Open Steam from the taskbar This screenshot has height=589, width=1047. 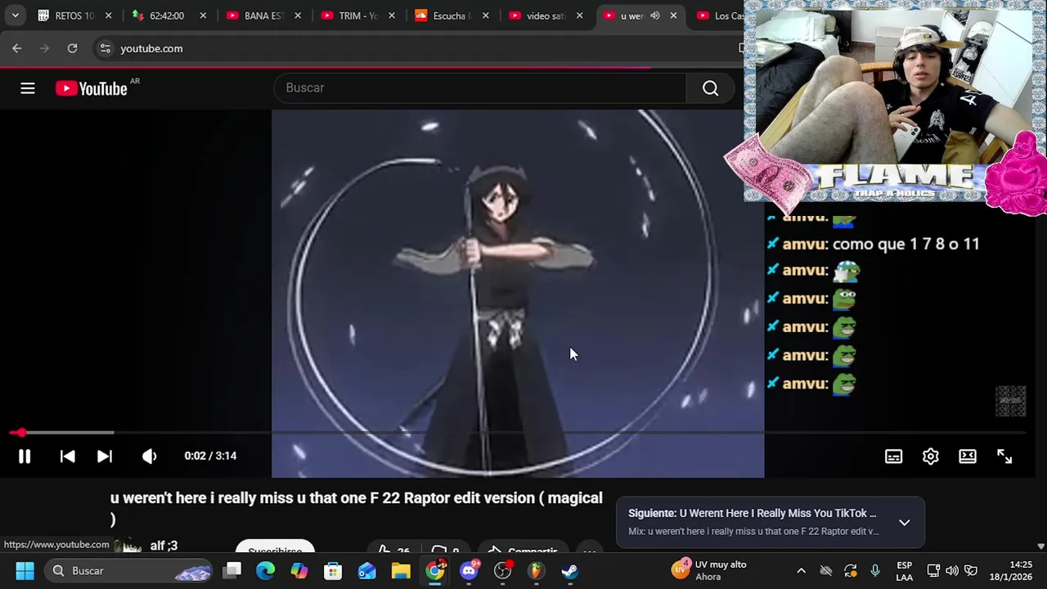570,570
